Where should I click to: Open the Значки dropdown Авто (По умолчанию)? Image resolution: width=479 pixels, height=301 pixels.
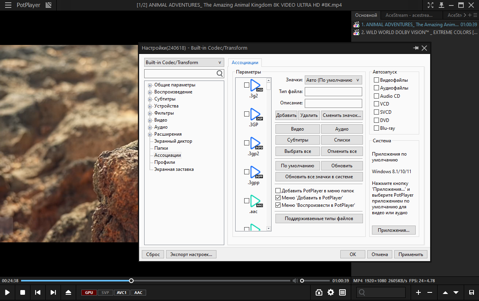pos(333,80)
